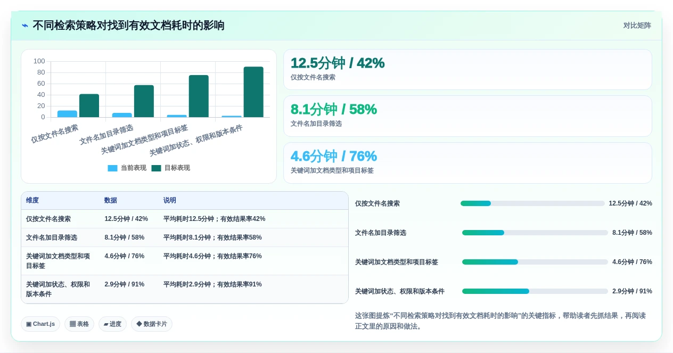Screen dimensions: 673x353
Task: Click progress bar for 关键词加状态、权限和版本条件
Action: [535, 291]
